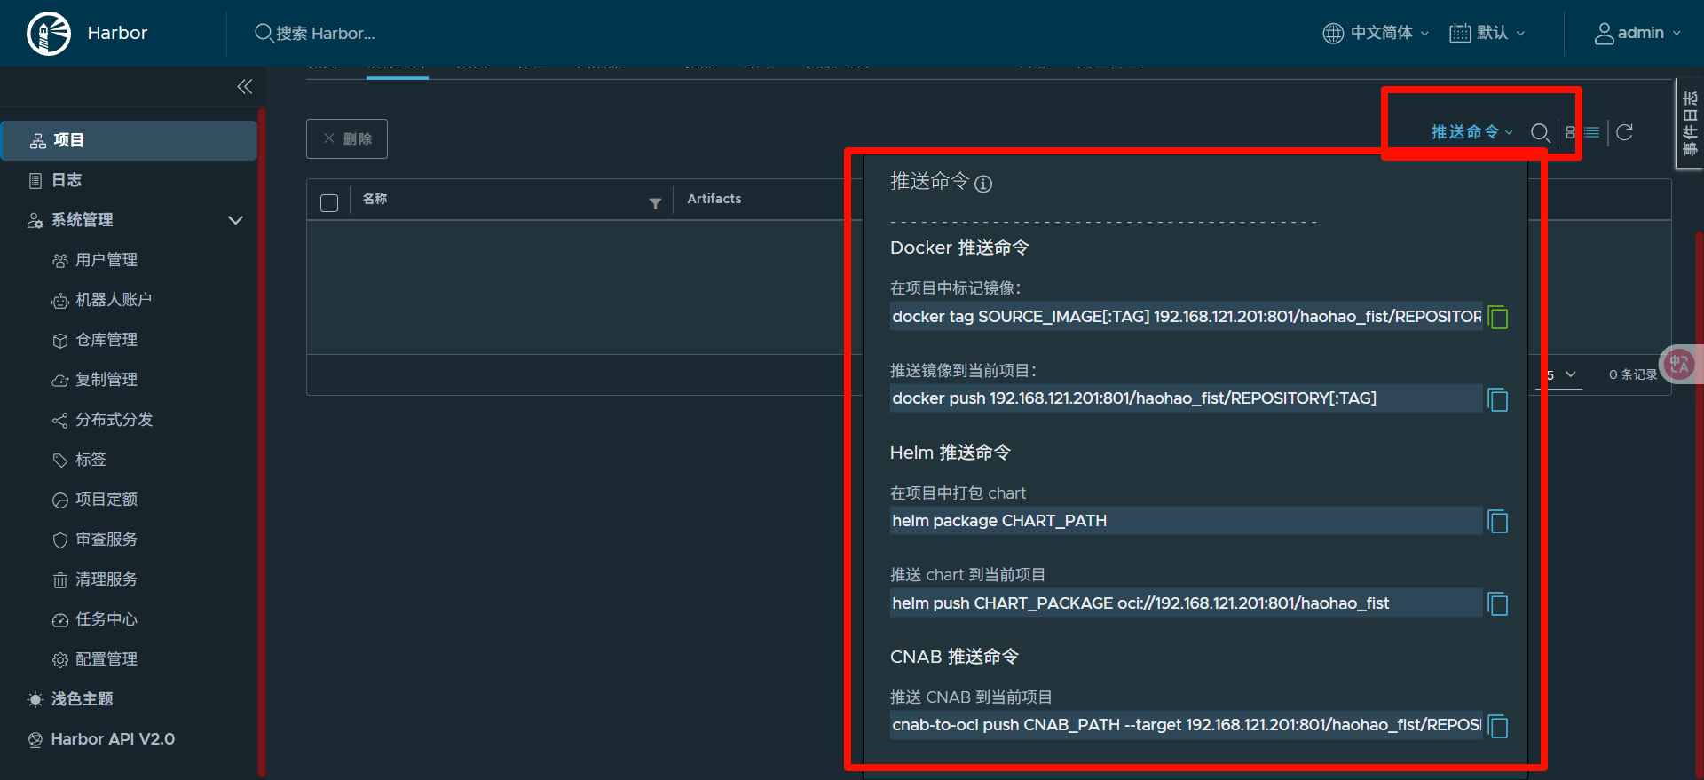Toggle the select-all checkbox in table header
This screenshot has height=780, width=1704.
[329, 203]
